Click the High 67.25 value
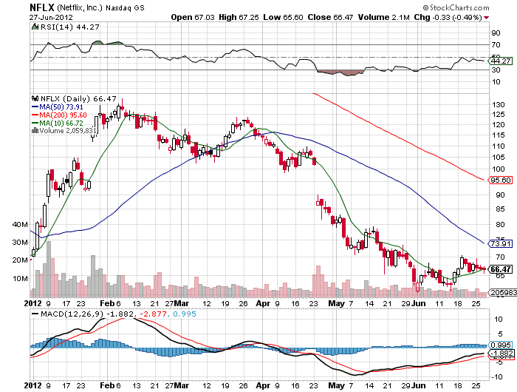The image size is (517, 392). point(239,18)
